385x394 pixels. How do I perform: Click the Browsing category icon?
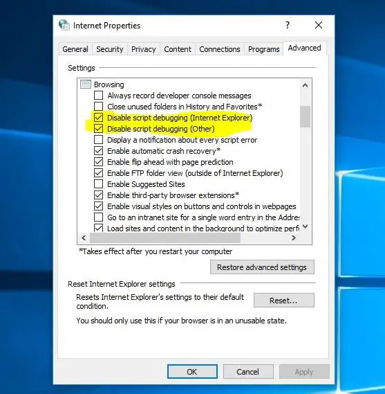coord(85,84)
